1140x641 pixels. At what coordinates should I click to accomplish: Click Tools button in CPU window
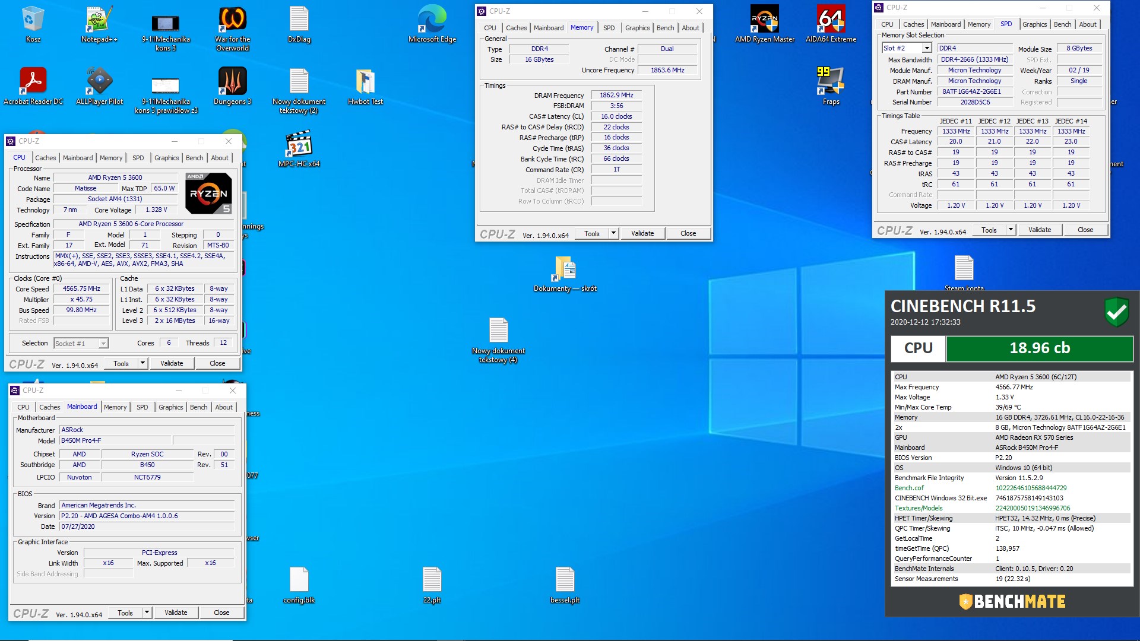(121, 363)
